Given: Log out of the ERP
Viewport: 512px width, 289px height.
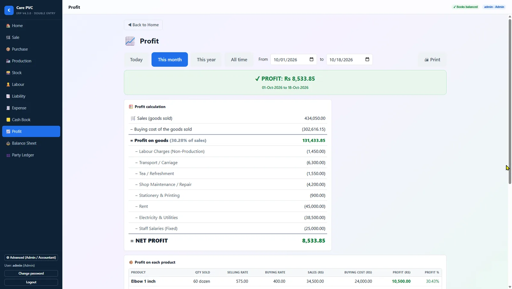Looking at the screenshot, I should [x=31, y=282].
